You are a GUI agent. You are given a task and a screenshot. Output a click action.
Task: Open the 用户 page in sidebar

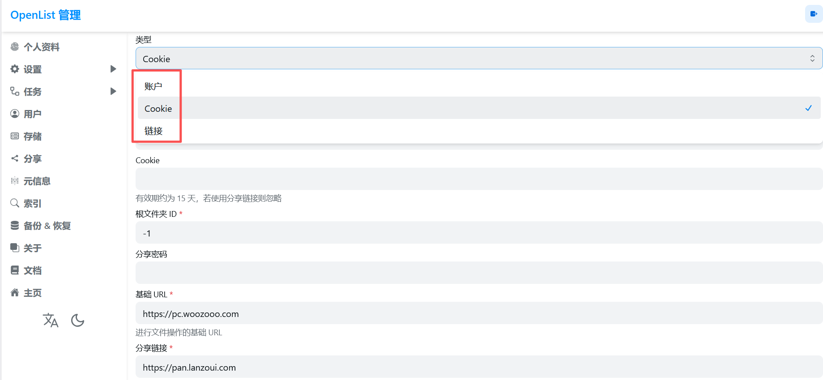pyautogui.click(x=32, y=114)
